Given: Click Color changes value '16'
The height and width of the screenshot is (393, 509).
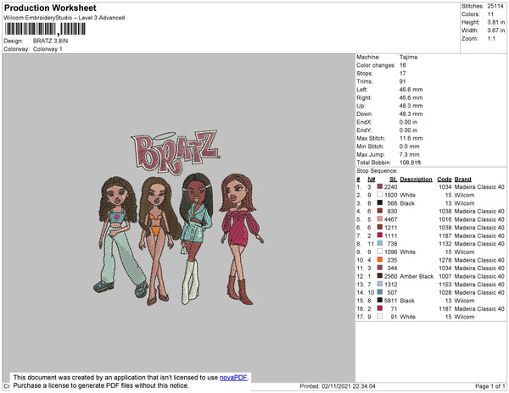Looking at the screenshot, I should pos(402,65).
